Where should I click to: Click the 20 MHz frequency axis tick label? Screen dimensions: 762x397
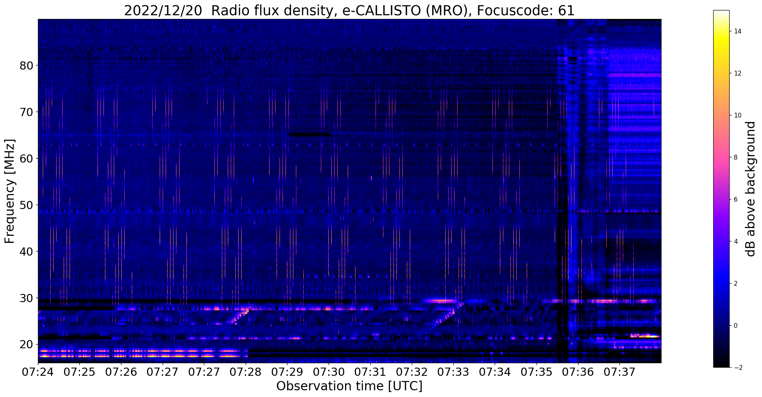coord(26,345)
